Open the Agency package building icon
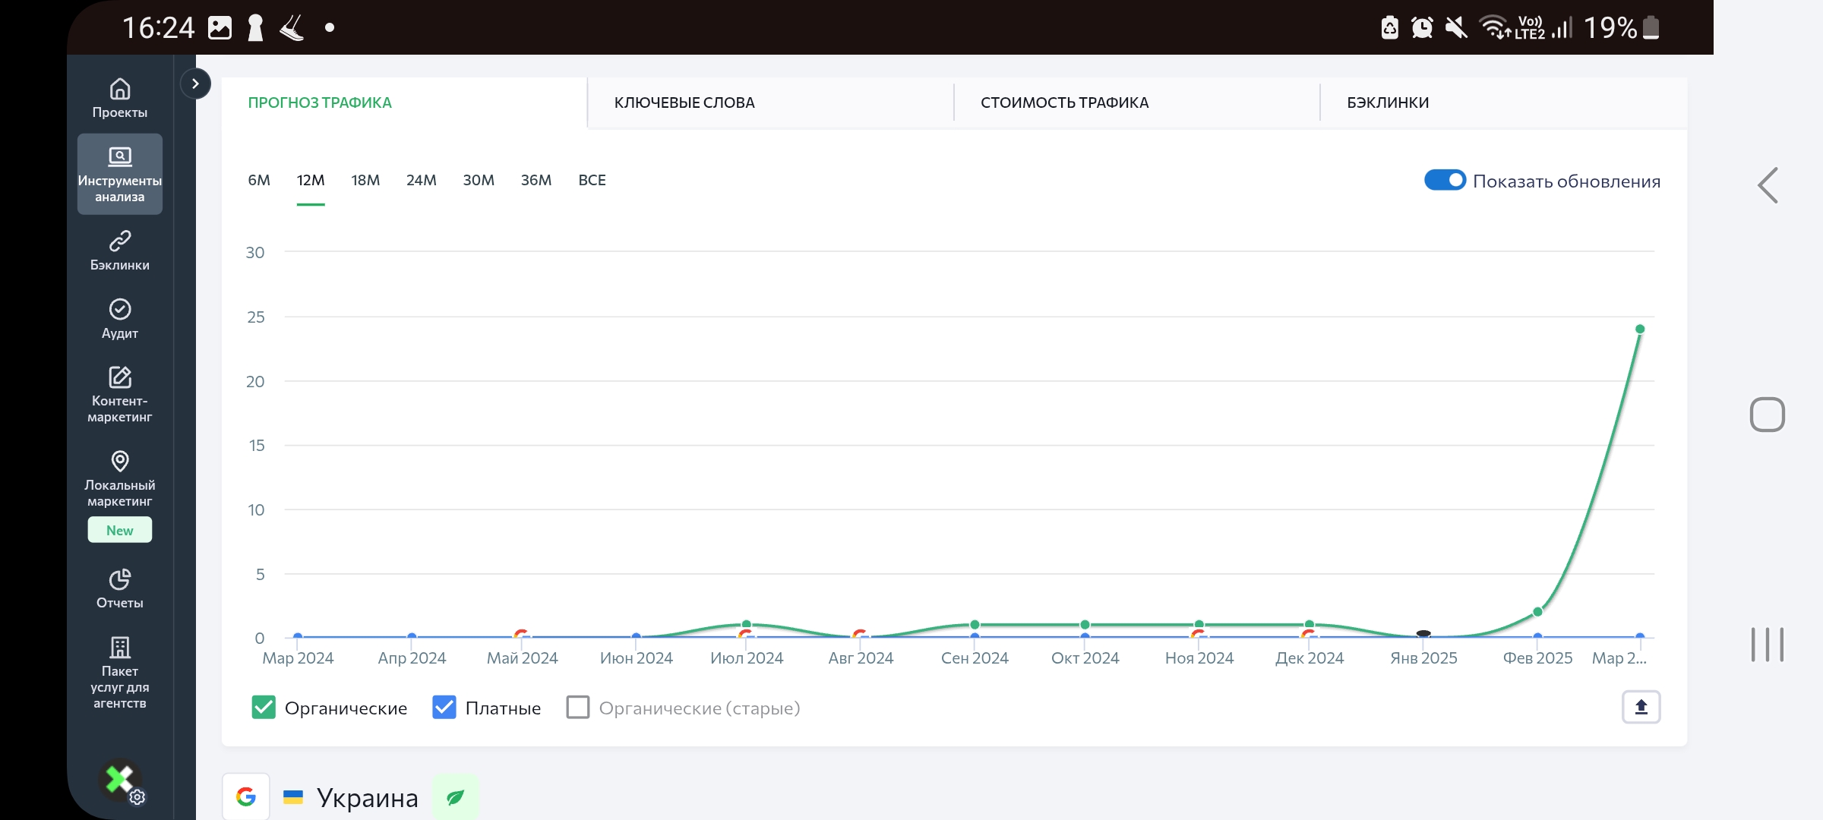1823x820 pixels. 120,648
